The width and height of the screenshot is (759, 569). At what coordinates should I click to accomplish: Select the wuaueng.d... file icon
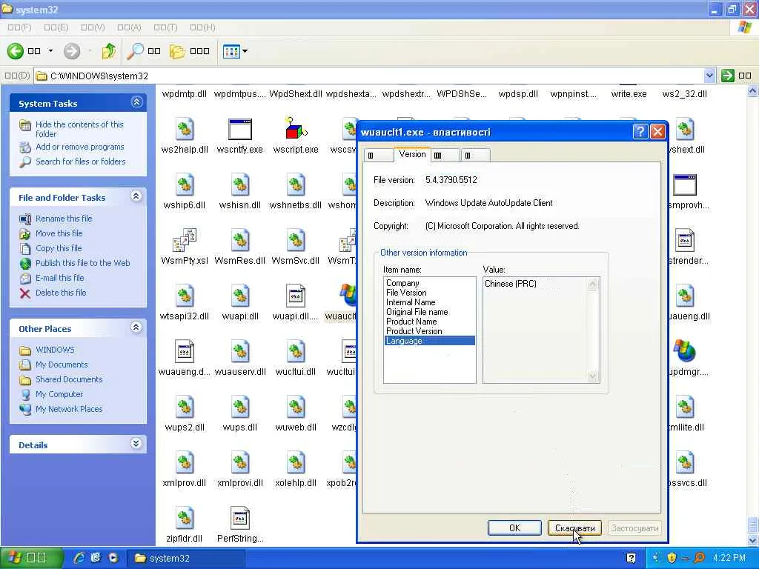pyautogui.click(x=185, y=352)
